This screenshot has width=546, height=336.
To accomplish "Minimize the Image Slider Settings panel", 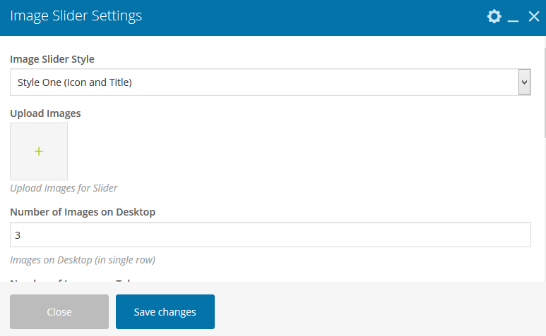I will click(514, 17).
